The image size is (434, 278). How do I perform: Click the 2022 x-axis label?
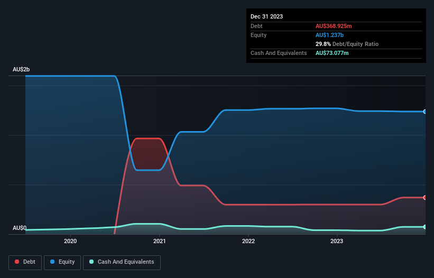click(248, 241)
